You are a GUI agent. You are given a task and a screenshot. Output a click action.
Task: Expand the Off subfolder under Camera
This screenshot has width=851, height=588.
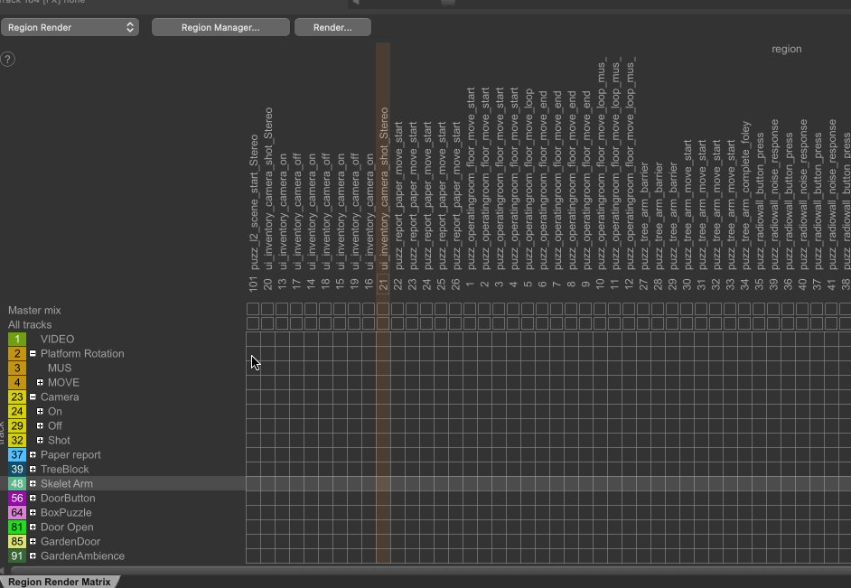(x=40, y=425)
